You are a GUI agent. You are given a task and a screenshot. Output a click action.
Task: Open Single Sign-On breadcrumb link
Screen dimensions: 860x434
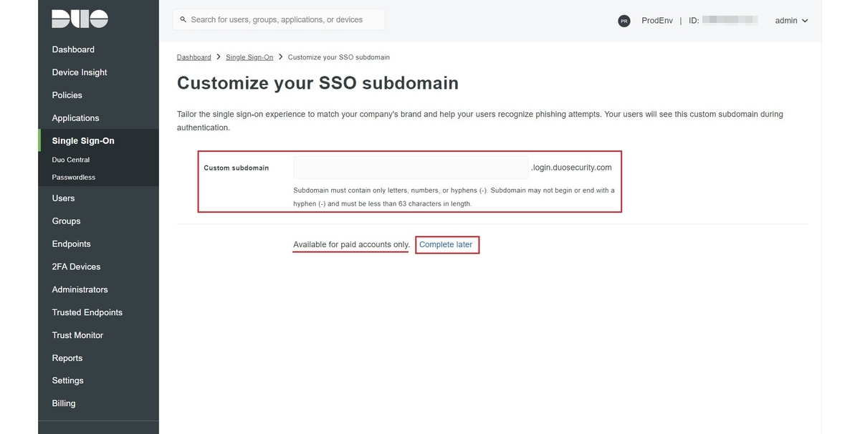[x=249, y=57]
